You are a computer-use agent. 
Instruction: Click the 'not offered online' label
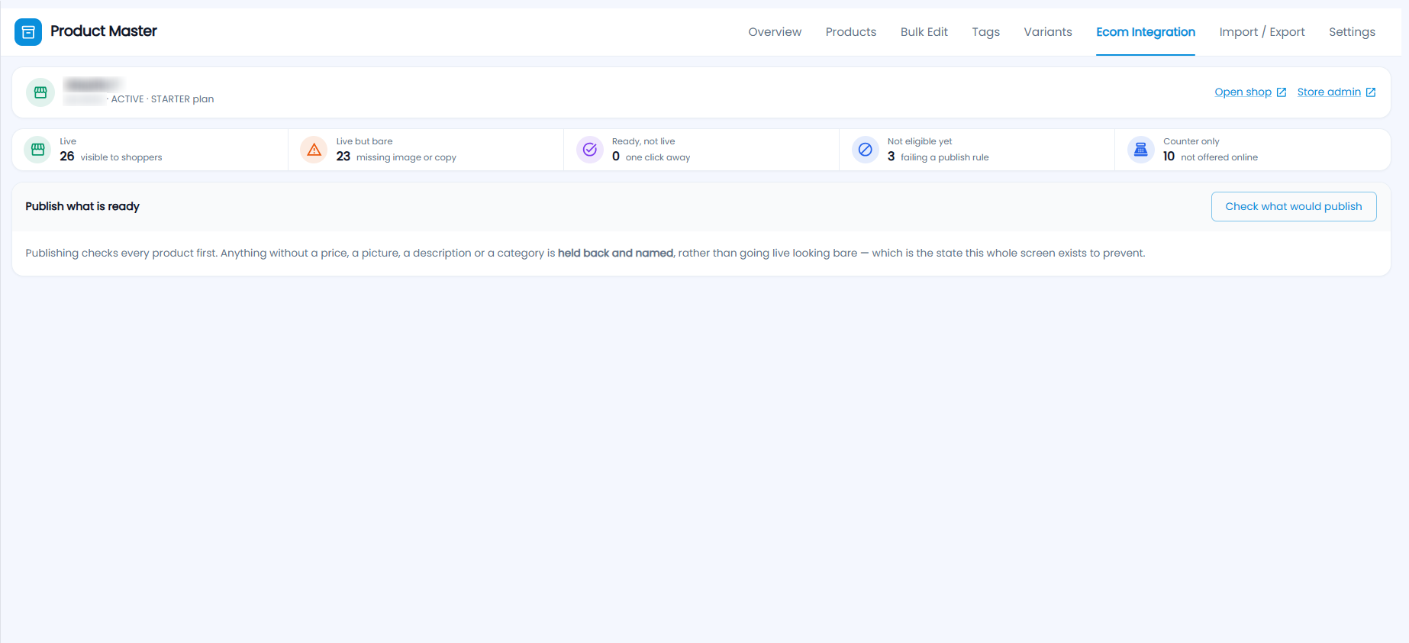(1219, 157)
